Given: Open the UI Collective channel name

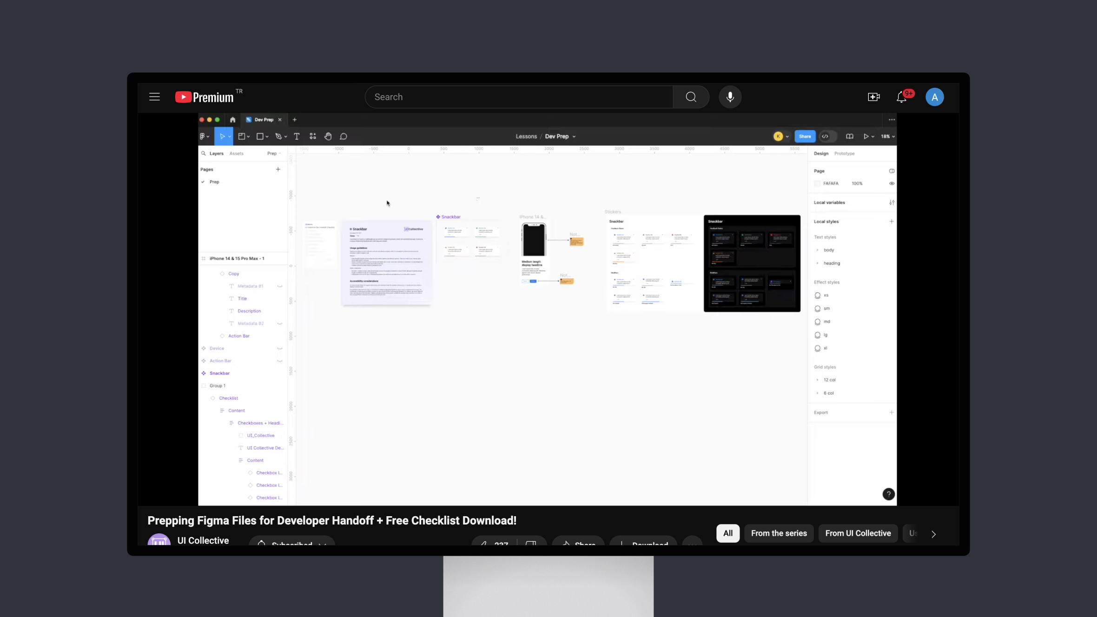Looking at the screenshot, I should (x=203, y=540).
